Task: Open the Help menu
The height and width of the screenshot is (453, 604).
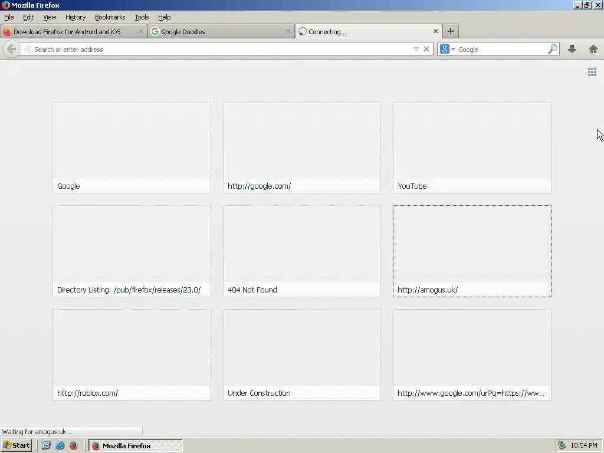Action: point(164,17)
